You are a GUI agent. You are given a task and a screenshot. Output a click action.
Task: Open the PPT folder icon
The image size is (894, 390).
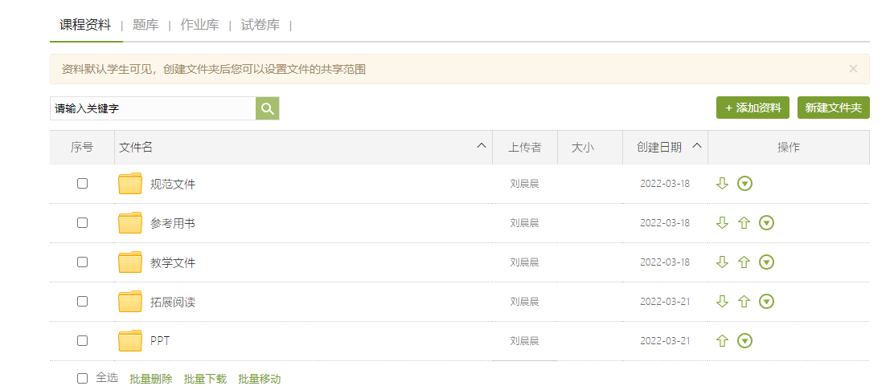130,341
